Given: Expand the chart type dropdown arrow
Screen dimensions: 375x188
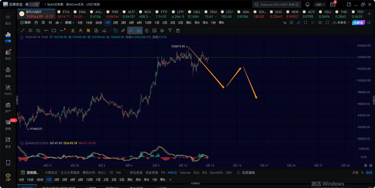Looking at the screenshot, I should 61,23.
